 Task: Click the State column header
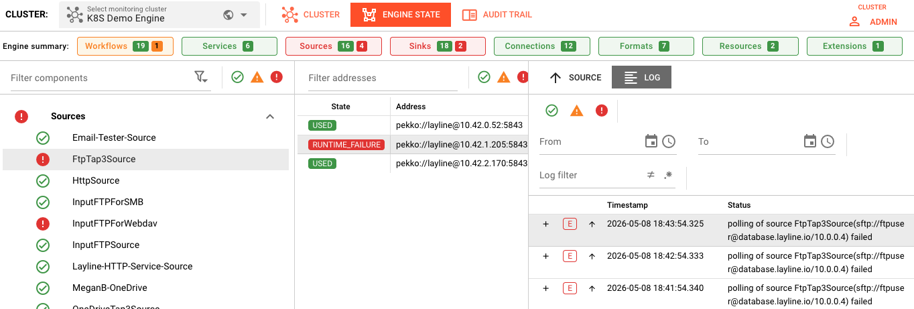[340, 107]
